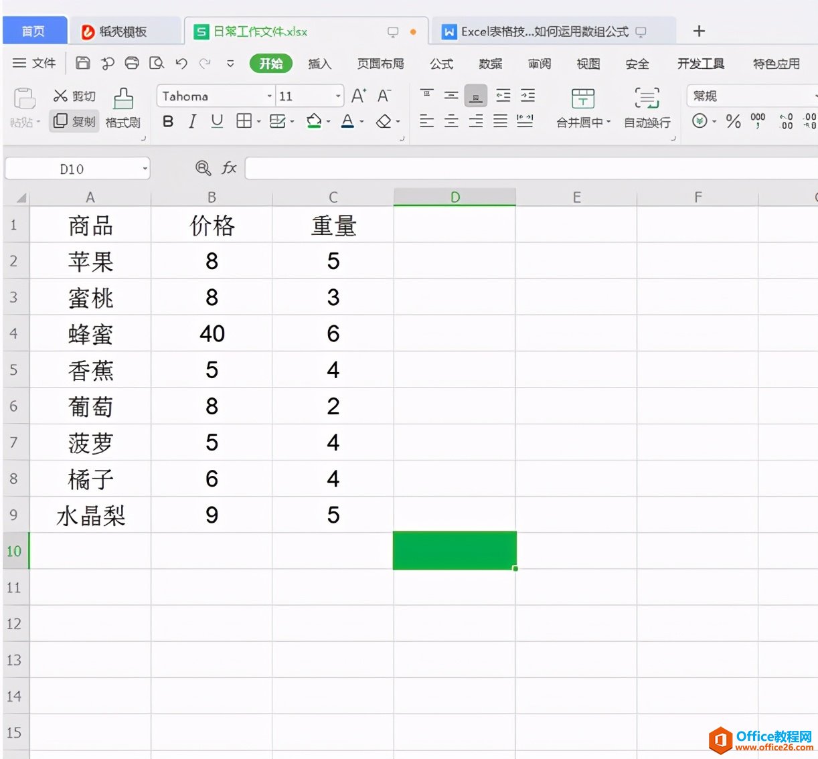Apply font color with the A swatch
This screenshot has width=818, height=759.
(x=347, y=121)
